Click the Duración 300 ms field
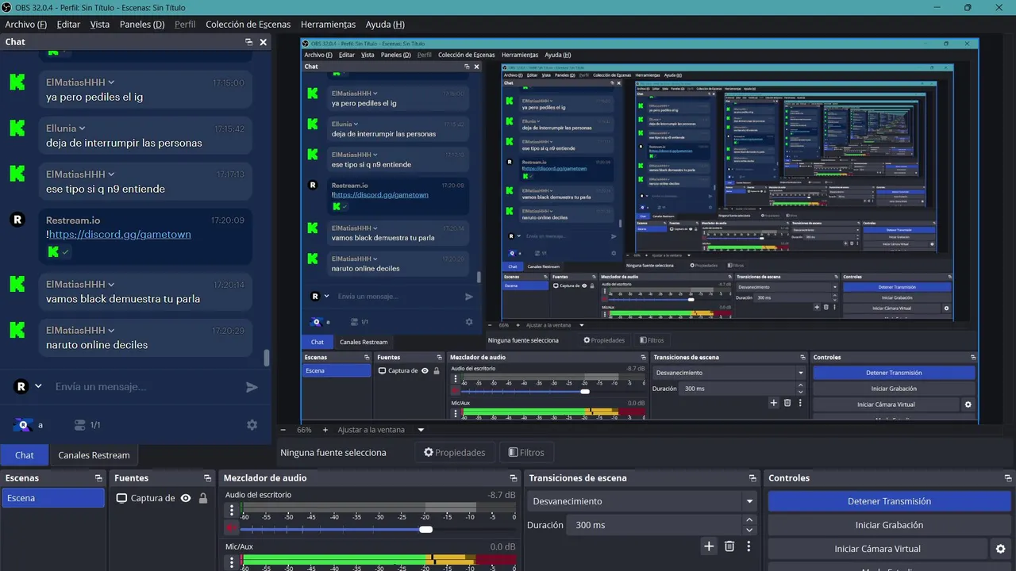This screenshot has height=571, width=1016. [656, 525]
